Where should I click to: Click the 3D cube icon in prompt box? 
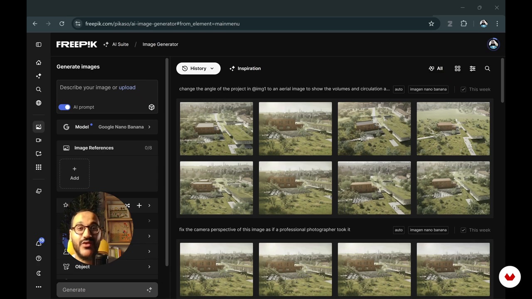click(x=151, y=107)
